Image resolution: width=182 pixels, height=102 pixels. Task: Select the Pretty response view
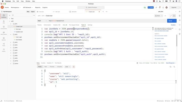[x=40, y=67]
